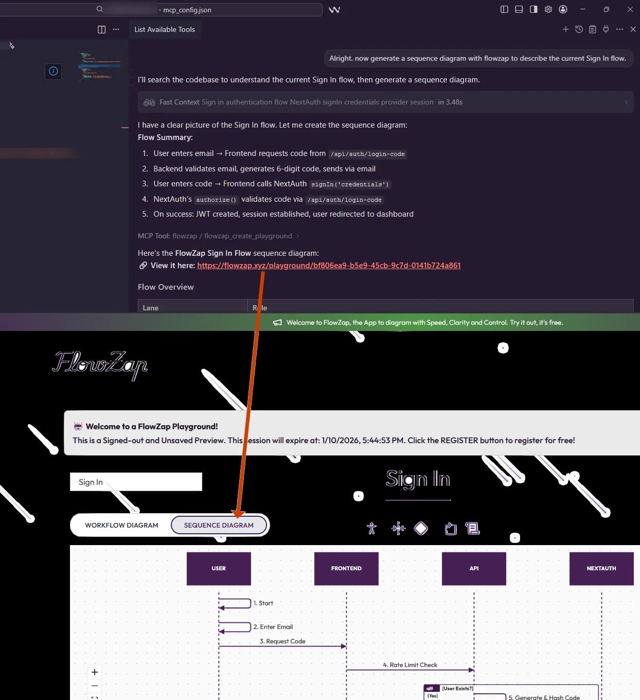This screenshot has height=700, width=640.
Task: Click the accessibility person icon in toolbar
Action: click(371, 529)
